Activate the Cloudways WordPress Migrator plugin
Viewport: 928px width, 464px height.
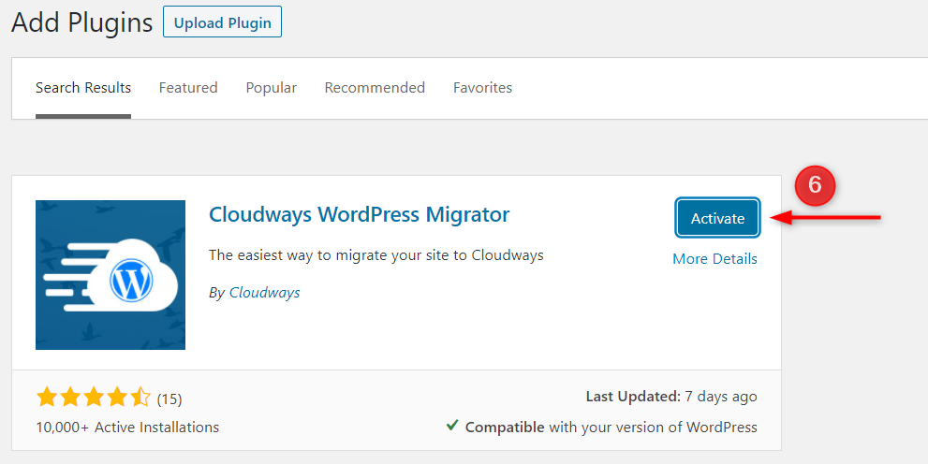[717, 218]
